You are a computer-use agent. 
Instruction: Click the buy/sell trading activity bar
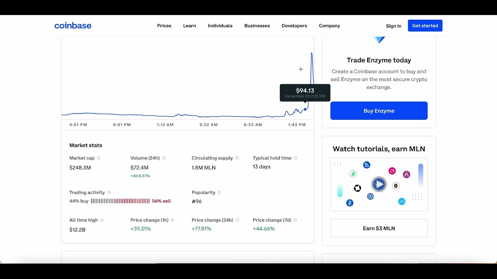click(x=120, y=201)
